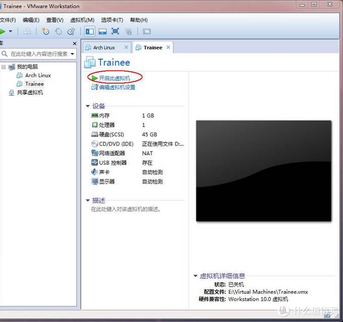Click the black VM screen thumbnail
This screenshot has width=343, height=322.
coord(263,171)
